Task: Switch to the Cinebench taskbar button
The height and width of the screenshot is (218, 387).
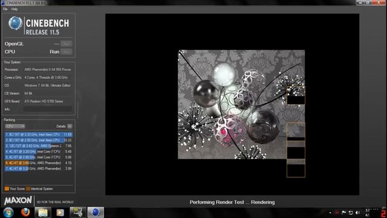Action: click(x=96, y=213)
